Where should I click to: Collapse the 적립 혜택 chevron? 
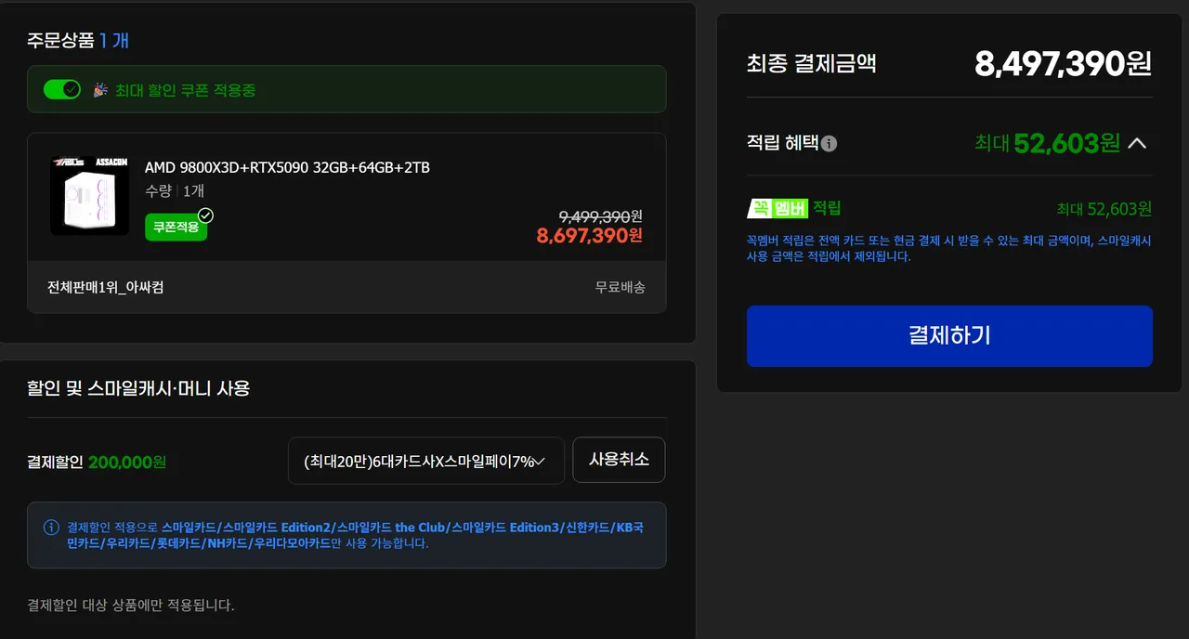[1137, 143]
